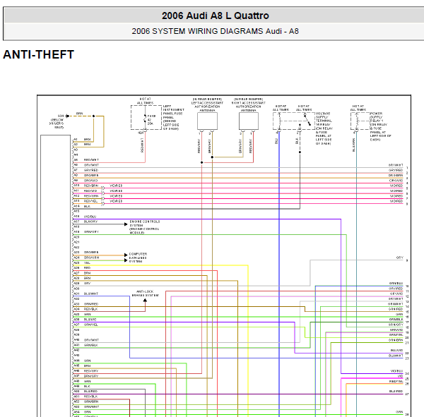
Task: Click the left access/start authorization antenna box
Action: point(207,121)
